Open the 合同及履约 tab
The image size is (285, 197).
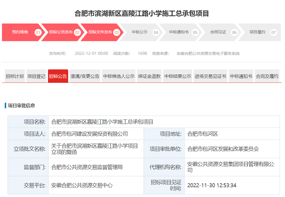pos(267,76)
